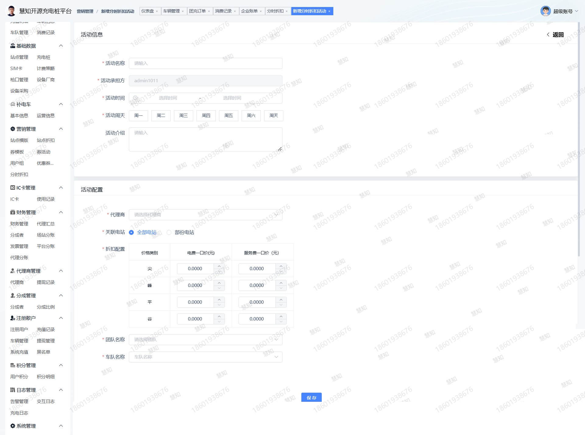
Task: Select the 全部电站 radio option
Action: pos(131,232)
